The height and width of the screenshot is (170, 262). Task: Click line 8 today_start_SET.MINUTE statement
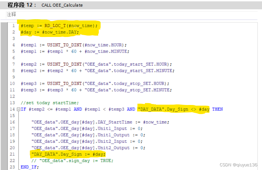98,71
